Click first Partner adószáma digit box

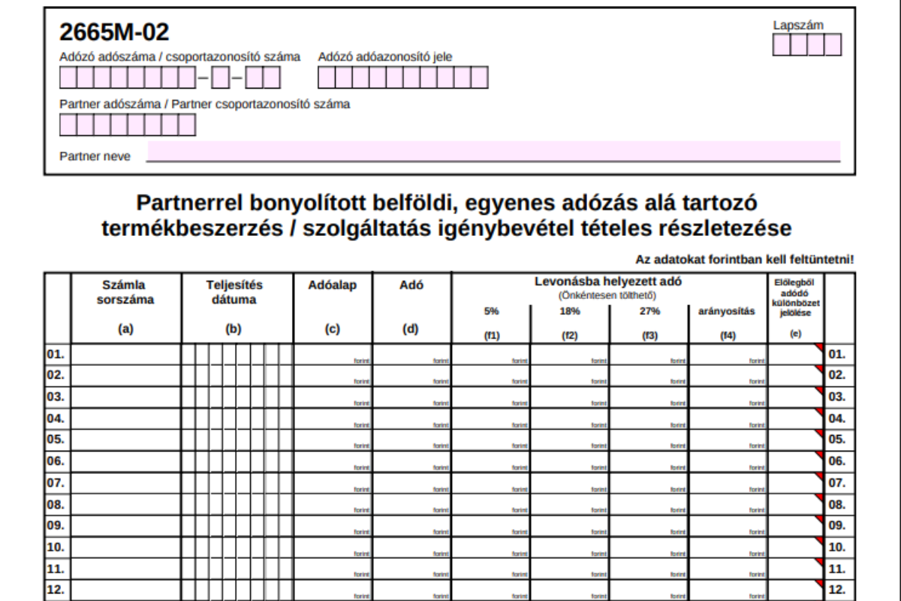(68, 125)
